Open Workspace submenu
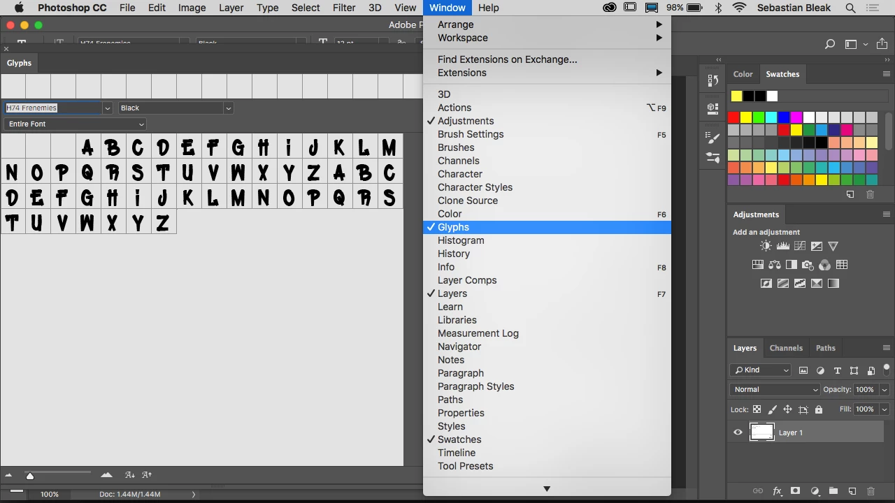 (547, 38)
